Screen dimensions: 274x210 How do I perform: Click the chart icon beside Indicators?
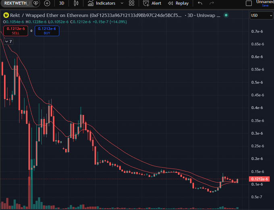coord(91,3)
